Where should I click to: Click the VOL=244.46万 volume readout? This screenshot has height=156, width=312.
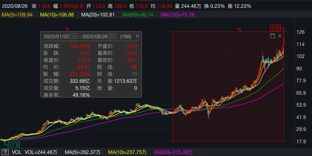[41, 152]
